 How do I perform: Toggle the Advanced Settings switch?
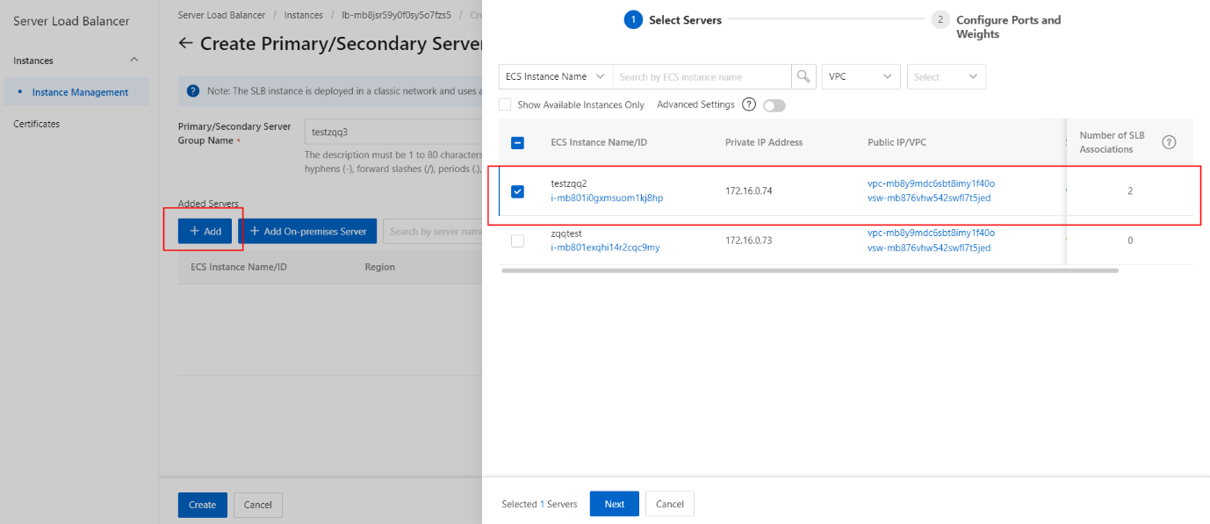774,105
